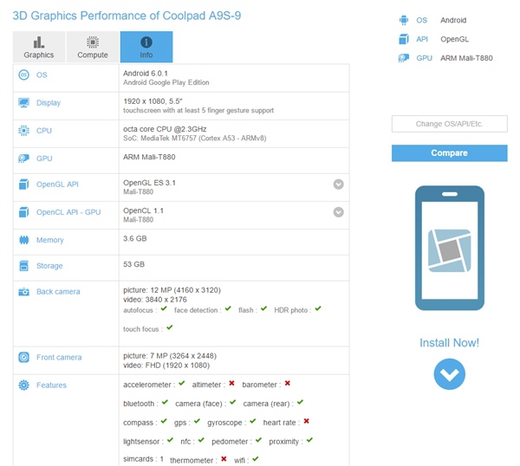This screenshot has height=466, width=520.
Task: Click the Memory label
Action: point(50,240)
